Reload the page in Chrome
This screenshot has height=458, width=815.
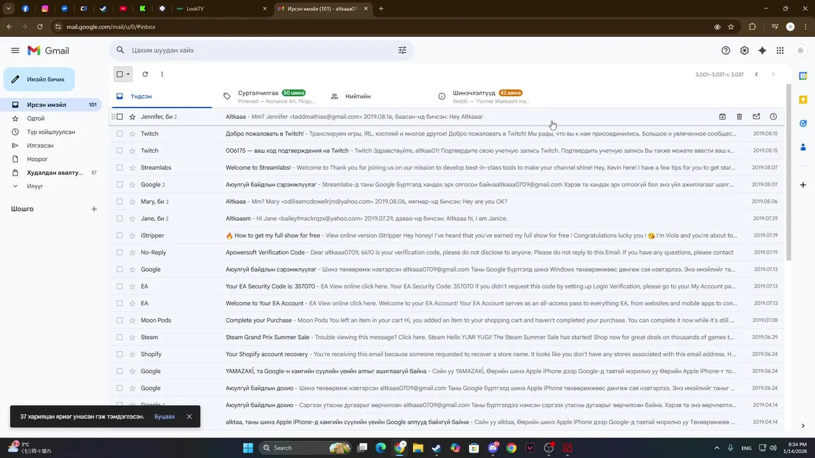pyautogui.click(x=40, y=27)
